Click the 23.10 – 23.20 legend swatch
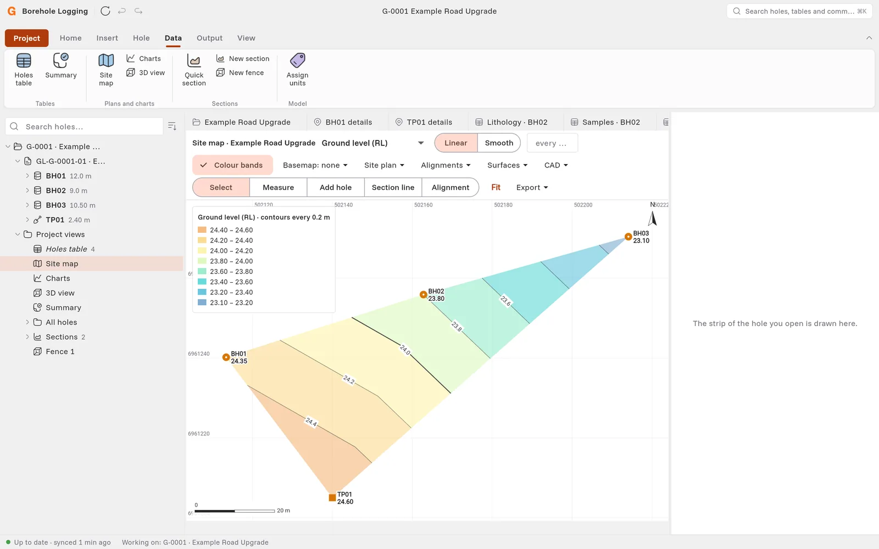879x549 pixels. pos(202,302)
